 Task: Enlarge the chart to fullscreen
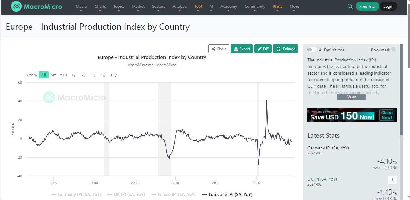click(x=286, y=49)
